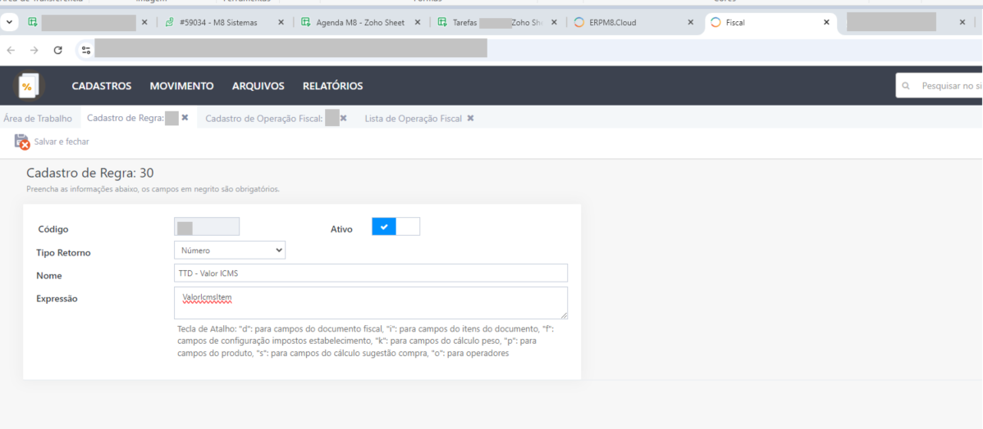Close the ERPM8.Cloud browser tab
The height and width of the screenshot is (429, 983).
[x=690, y=22]
